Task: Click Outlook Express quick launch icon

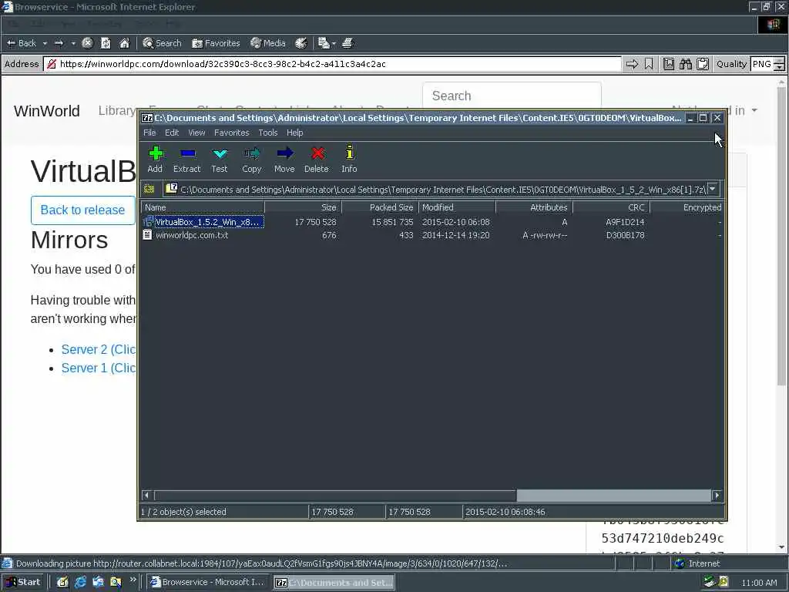Action: point(98,583)
